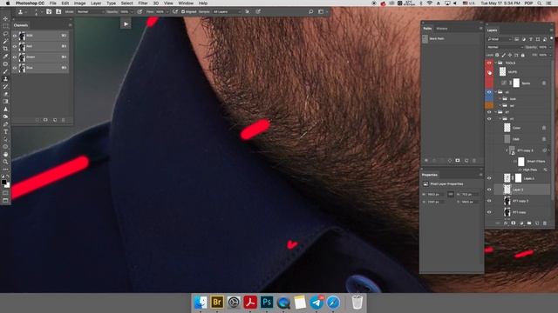Image resolution: width=558 pixels, height=313 pixels.
Task: Select the Crop tool
Action: [5, 49]
